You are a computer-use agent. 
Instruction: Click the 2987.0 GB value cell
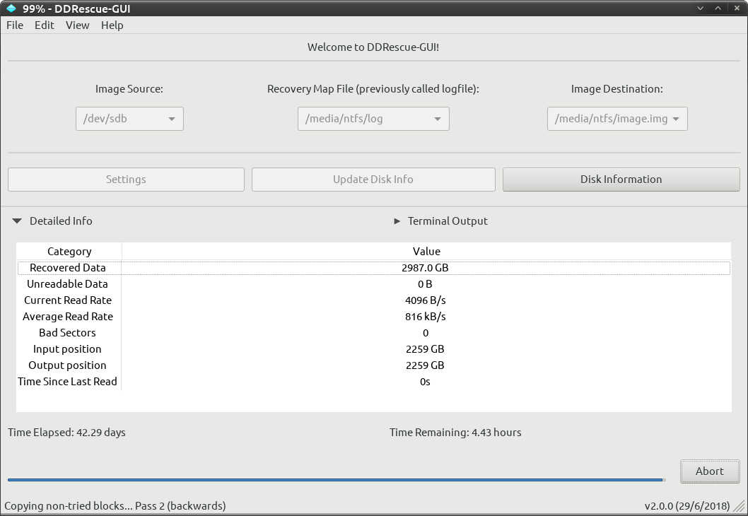pyautogui.click(x=425, y=268)
